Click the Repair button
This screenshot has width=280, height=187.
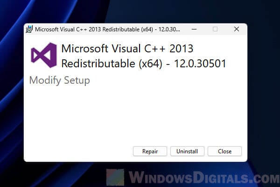click(150, 151)
